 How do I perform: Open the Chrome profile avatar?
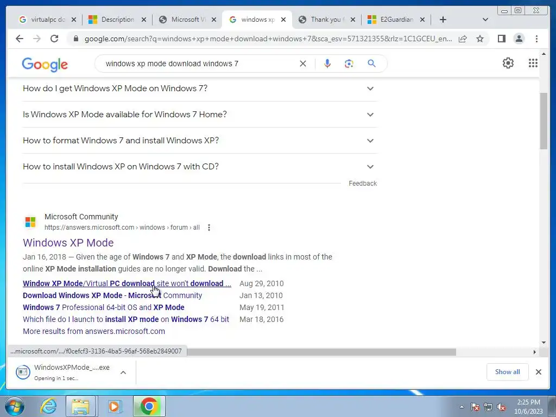pos(519,39)
